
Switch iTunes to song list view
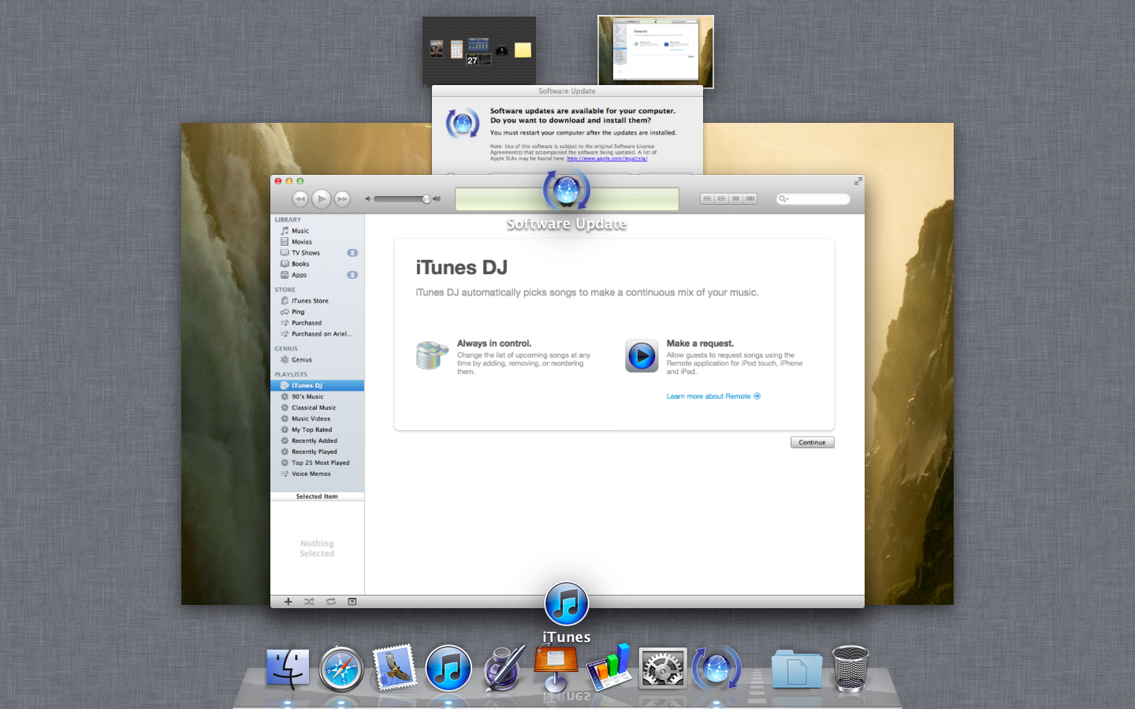point(708,199)
